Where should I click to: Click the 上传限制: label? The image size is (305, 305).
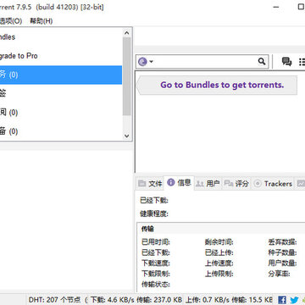(219, 274)
